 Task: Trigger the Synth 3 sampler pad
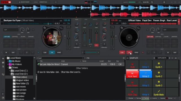tap(159, 83)
